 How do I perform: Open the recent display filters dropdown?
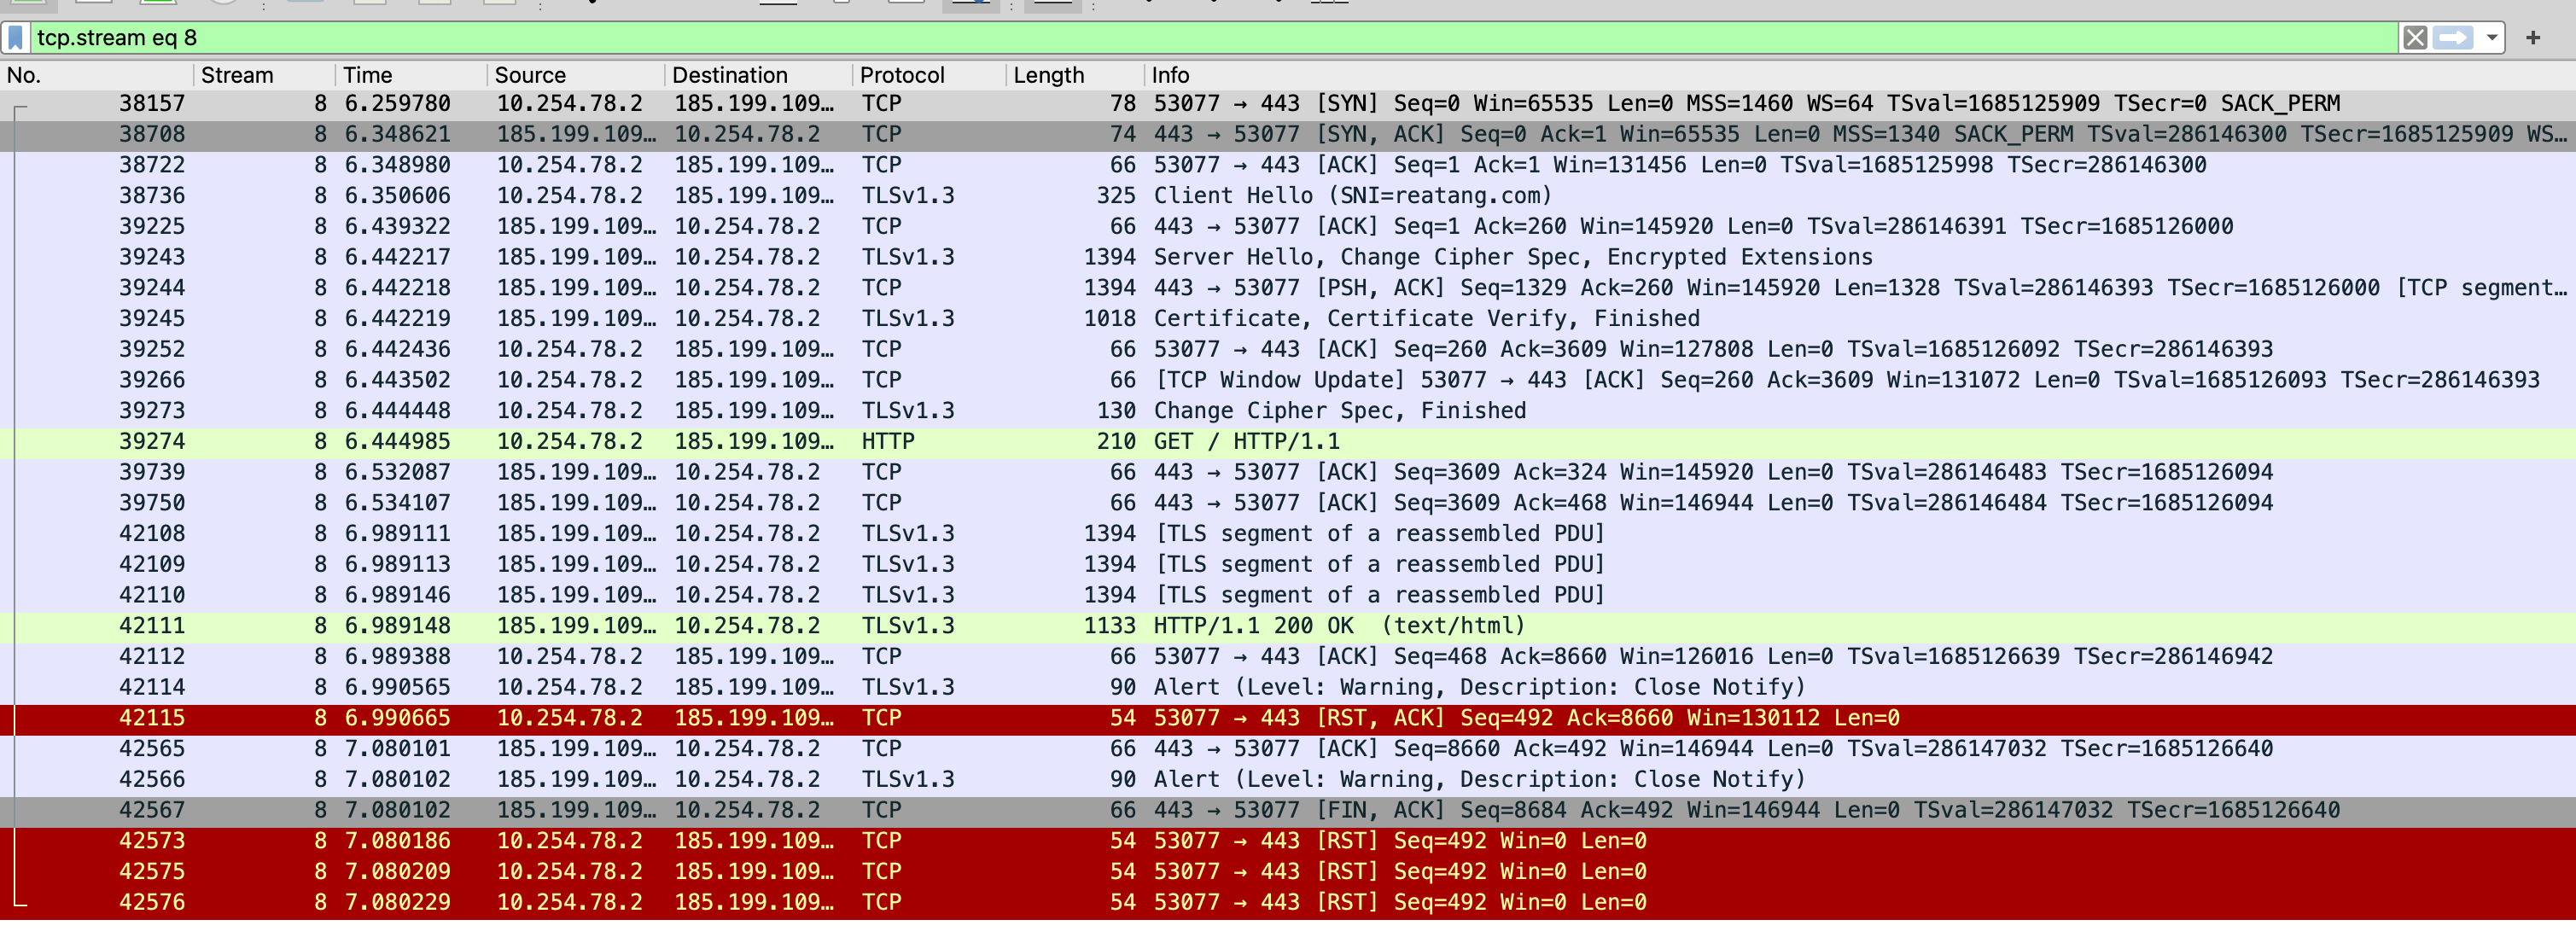tap(2491, 38)
